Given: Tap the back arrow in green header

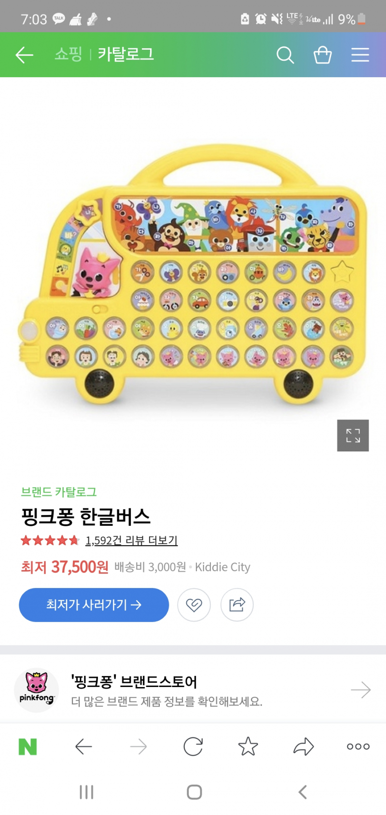Looking at the screenshot, I should (x=24, y=55).
